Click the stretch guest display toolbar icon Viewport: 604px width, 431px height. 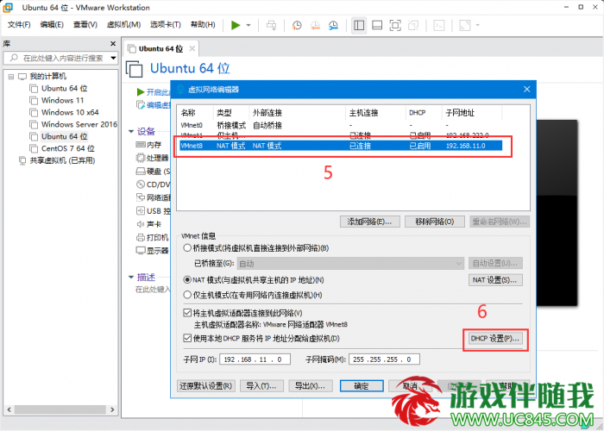coord(465,25)
